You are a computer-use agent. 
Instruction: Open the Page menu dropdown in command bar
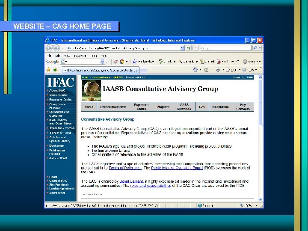[x=233, y=70]
